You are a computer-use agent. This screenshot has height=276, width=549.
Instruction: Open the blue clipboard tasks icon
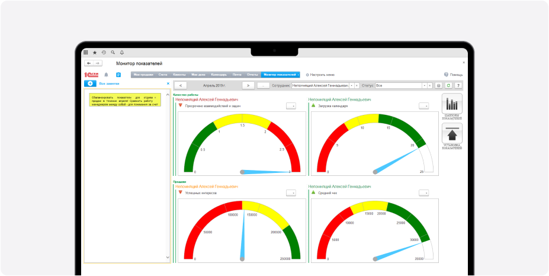(x=118, y=75)
